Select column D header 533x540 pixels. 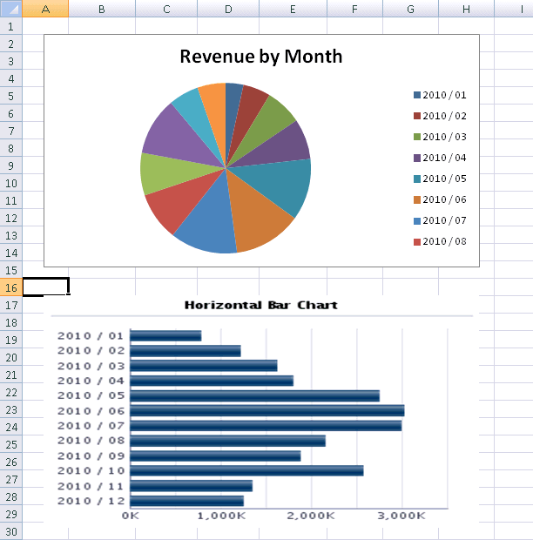click(228, 8)
